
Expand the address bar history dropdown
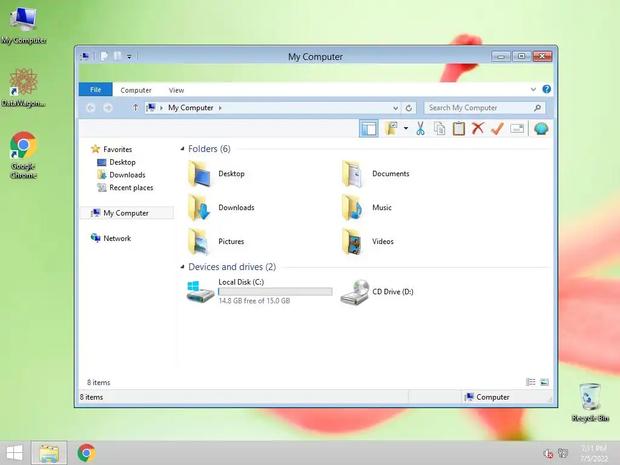coord(395,108)
